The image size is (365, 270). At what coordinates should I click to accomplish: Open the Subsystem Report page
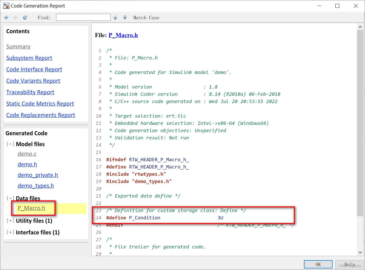click(x=29, y=58)
